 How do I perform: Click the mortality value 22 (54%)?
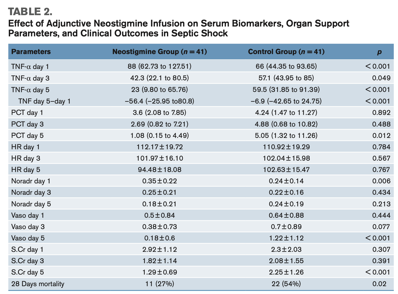click(x=286, y=284)
